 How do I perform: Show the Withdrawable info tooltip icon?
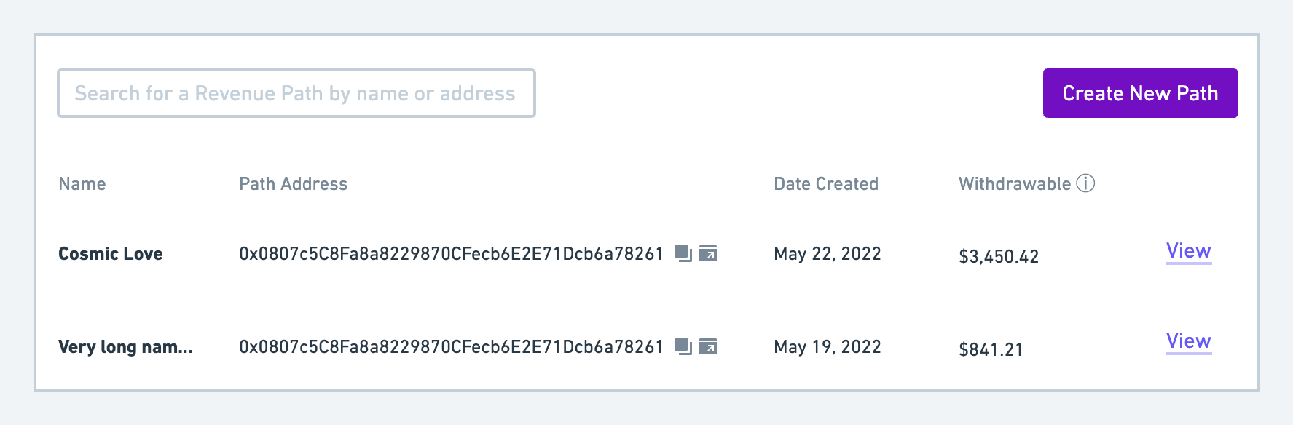[1085, 183]
